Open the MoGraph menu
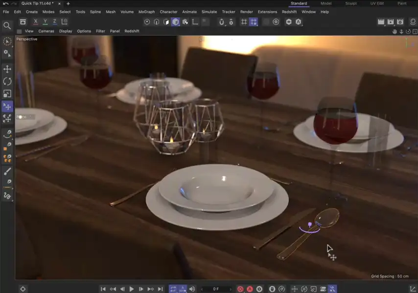This screenshot has width=418, height=293. point(147,12)
